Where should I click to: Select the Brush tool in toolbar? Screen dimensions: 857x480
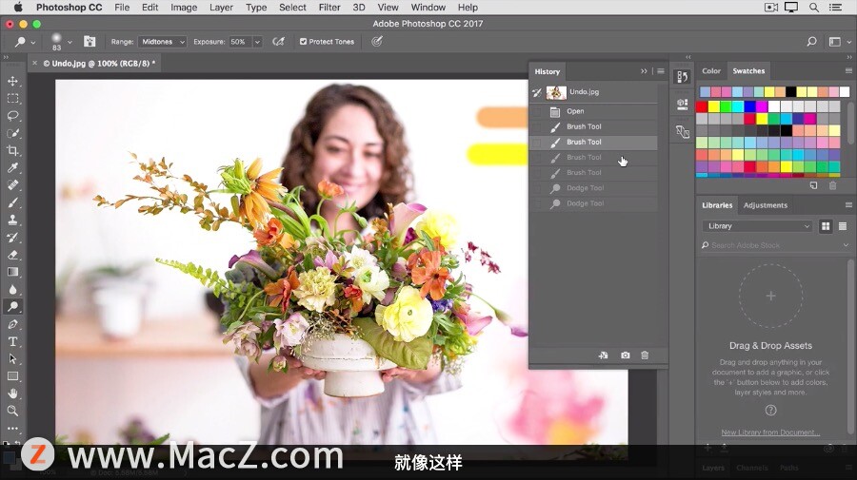click(x=12, y=202)
